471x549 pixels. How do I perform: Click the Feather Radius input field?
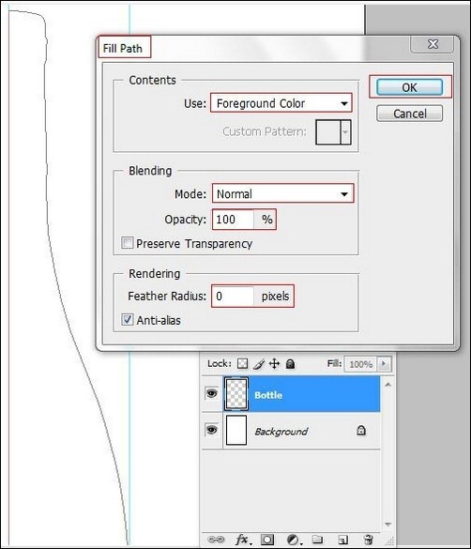click(233, 297)
